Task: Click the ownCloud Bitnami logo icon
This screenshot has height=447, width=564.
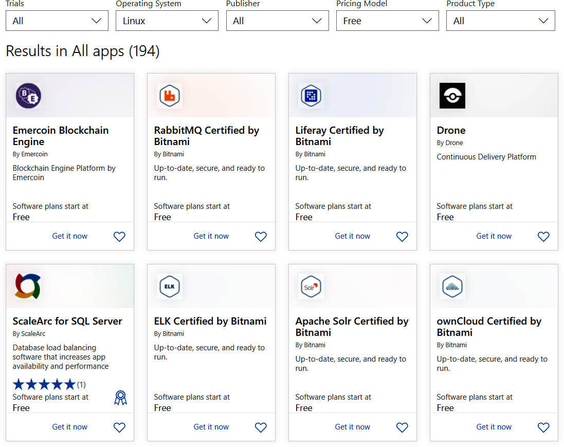Action: point(452,287)
